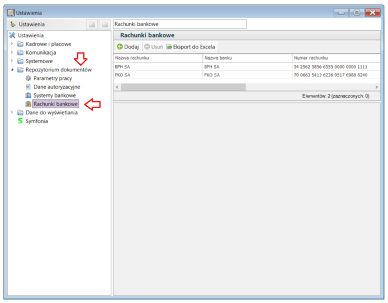
Task: Click the Ustawienia header tree icon
Action: tap(13, 25)
